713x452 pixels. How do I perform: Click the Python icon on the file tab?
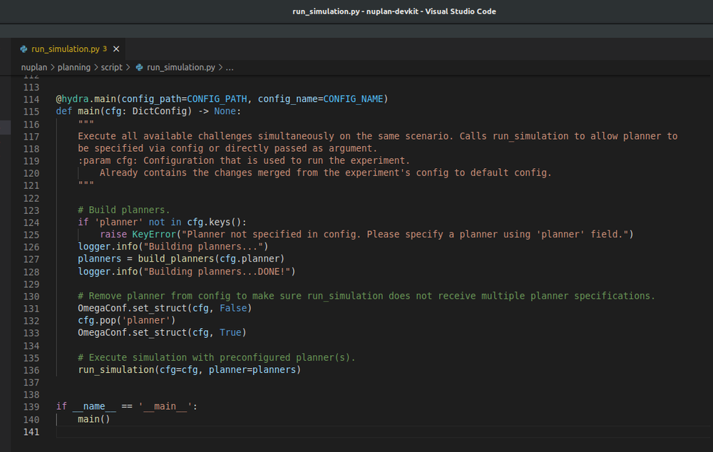pos(24,49)
